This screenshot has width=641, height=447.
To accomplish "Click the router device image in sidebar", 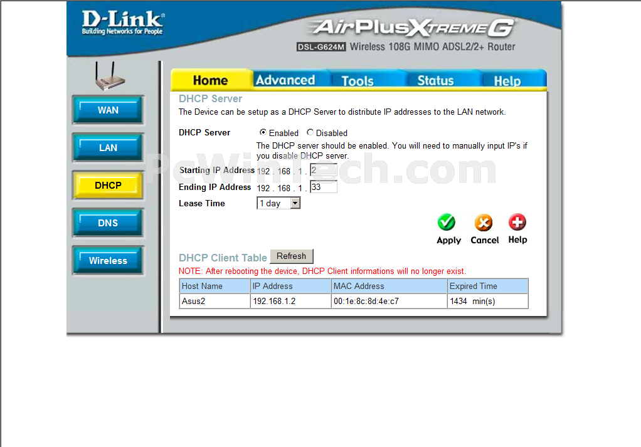I will click(110, 77).
